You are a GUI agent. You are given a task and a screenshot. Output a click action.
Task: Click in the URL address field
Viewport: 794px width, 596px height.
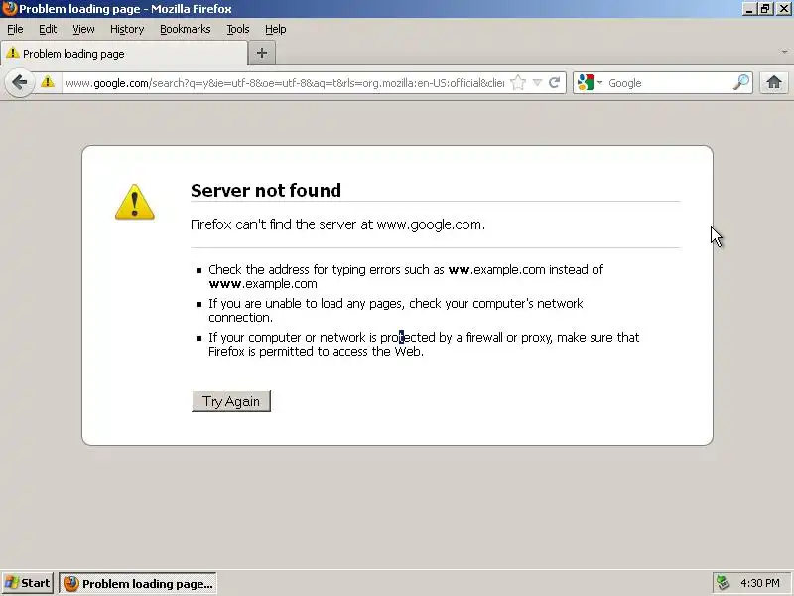[x=285, y=83]
